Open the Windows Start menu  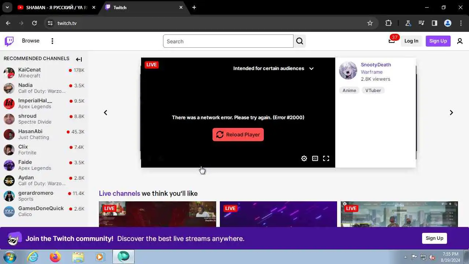10,257
